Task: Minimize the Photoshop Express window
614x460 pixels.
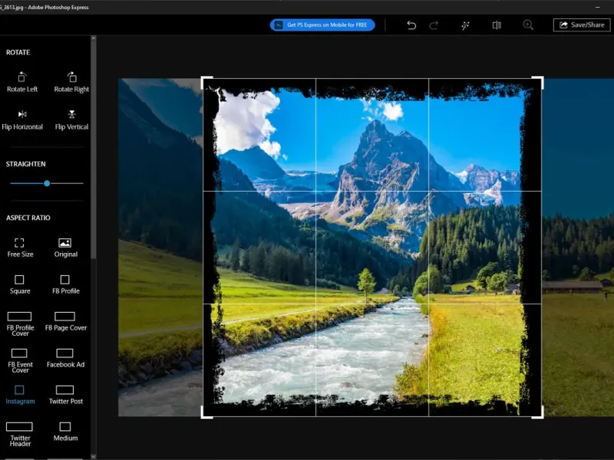Action: point(598,7)
